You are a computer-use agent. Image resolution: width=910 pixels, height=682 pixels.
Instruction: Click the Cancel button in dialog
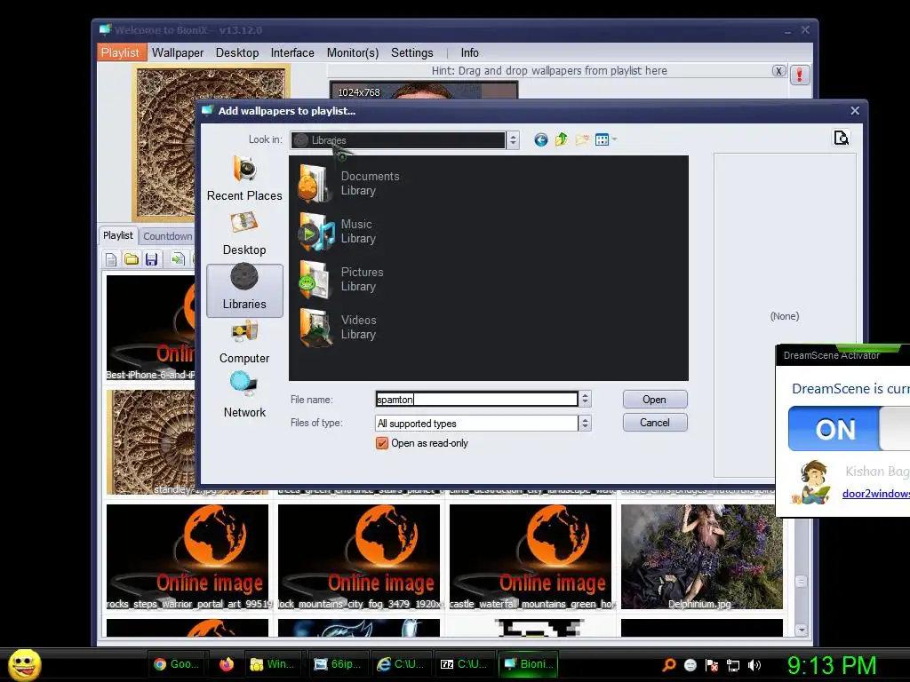tap(655, 423)
